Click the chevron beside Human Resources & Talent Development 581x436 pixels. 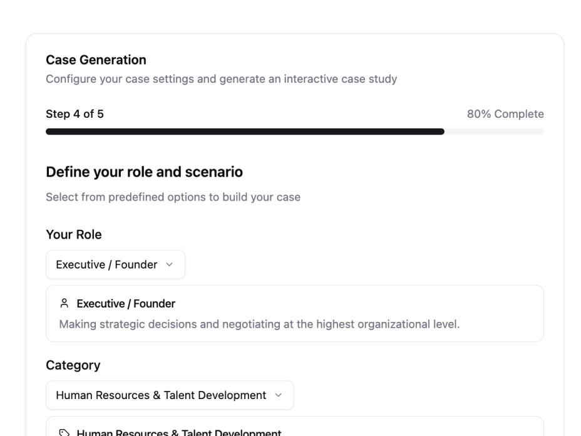point(278,395)
